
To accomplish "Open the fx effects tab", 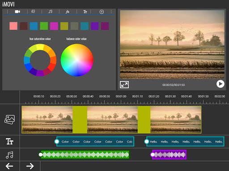I will coord(68,12).
